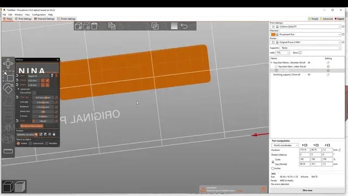Close the Emboss panel
The height and width of the screenshot is (196, 348).
pos(58,59)
